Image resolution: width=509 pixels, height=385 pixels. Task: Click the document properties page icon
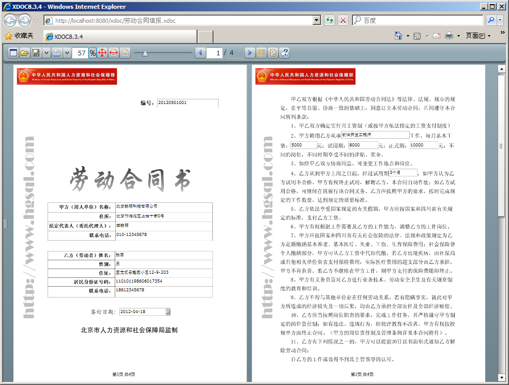[x=273, y=53]
